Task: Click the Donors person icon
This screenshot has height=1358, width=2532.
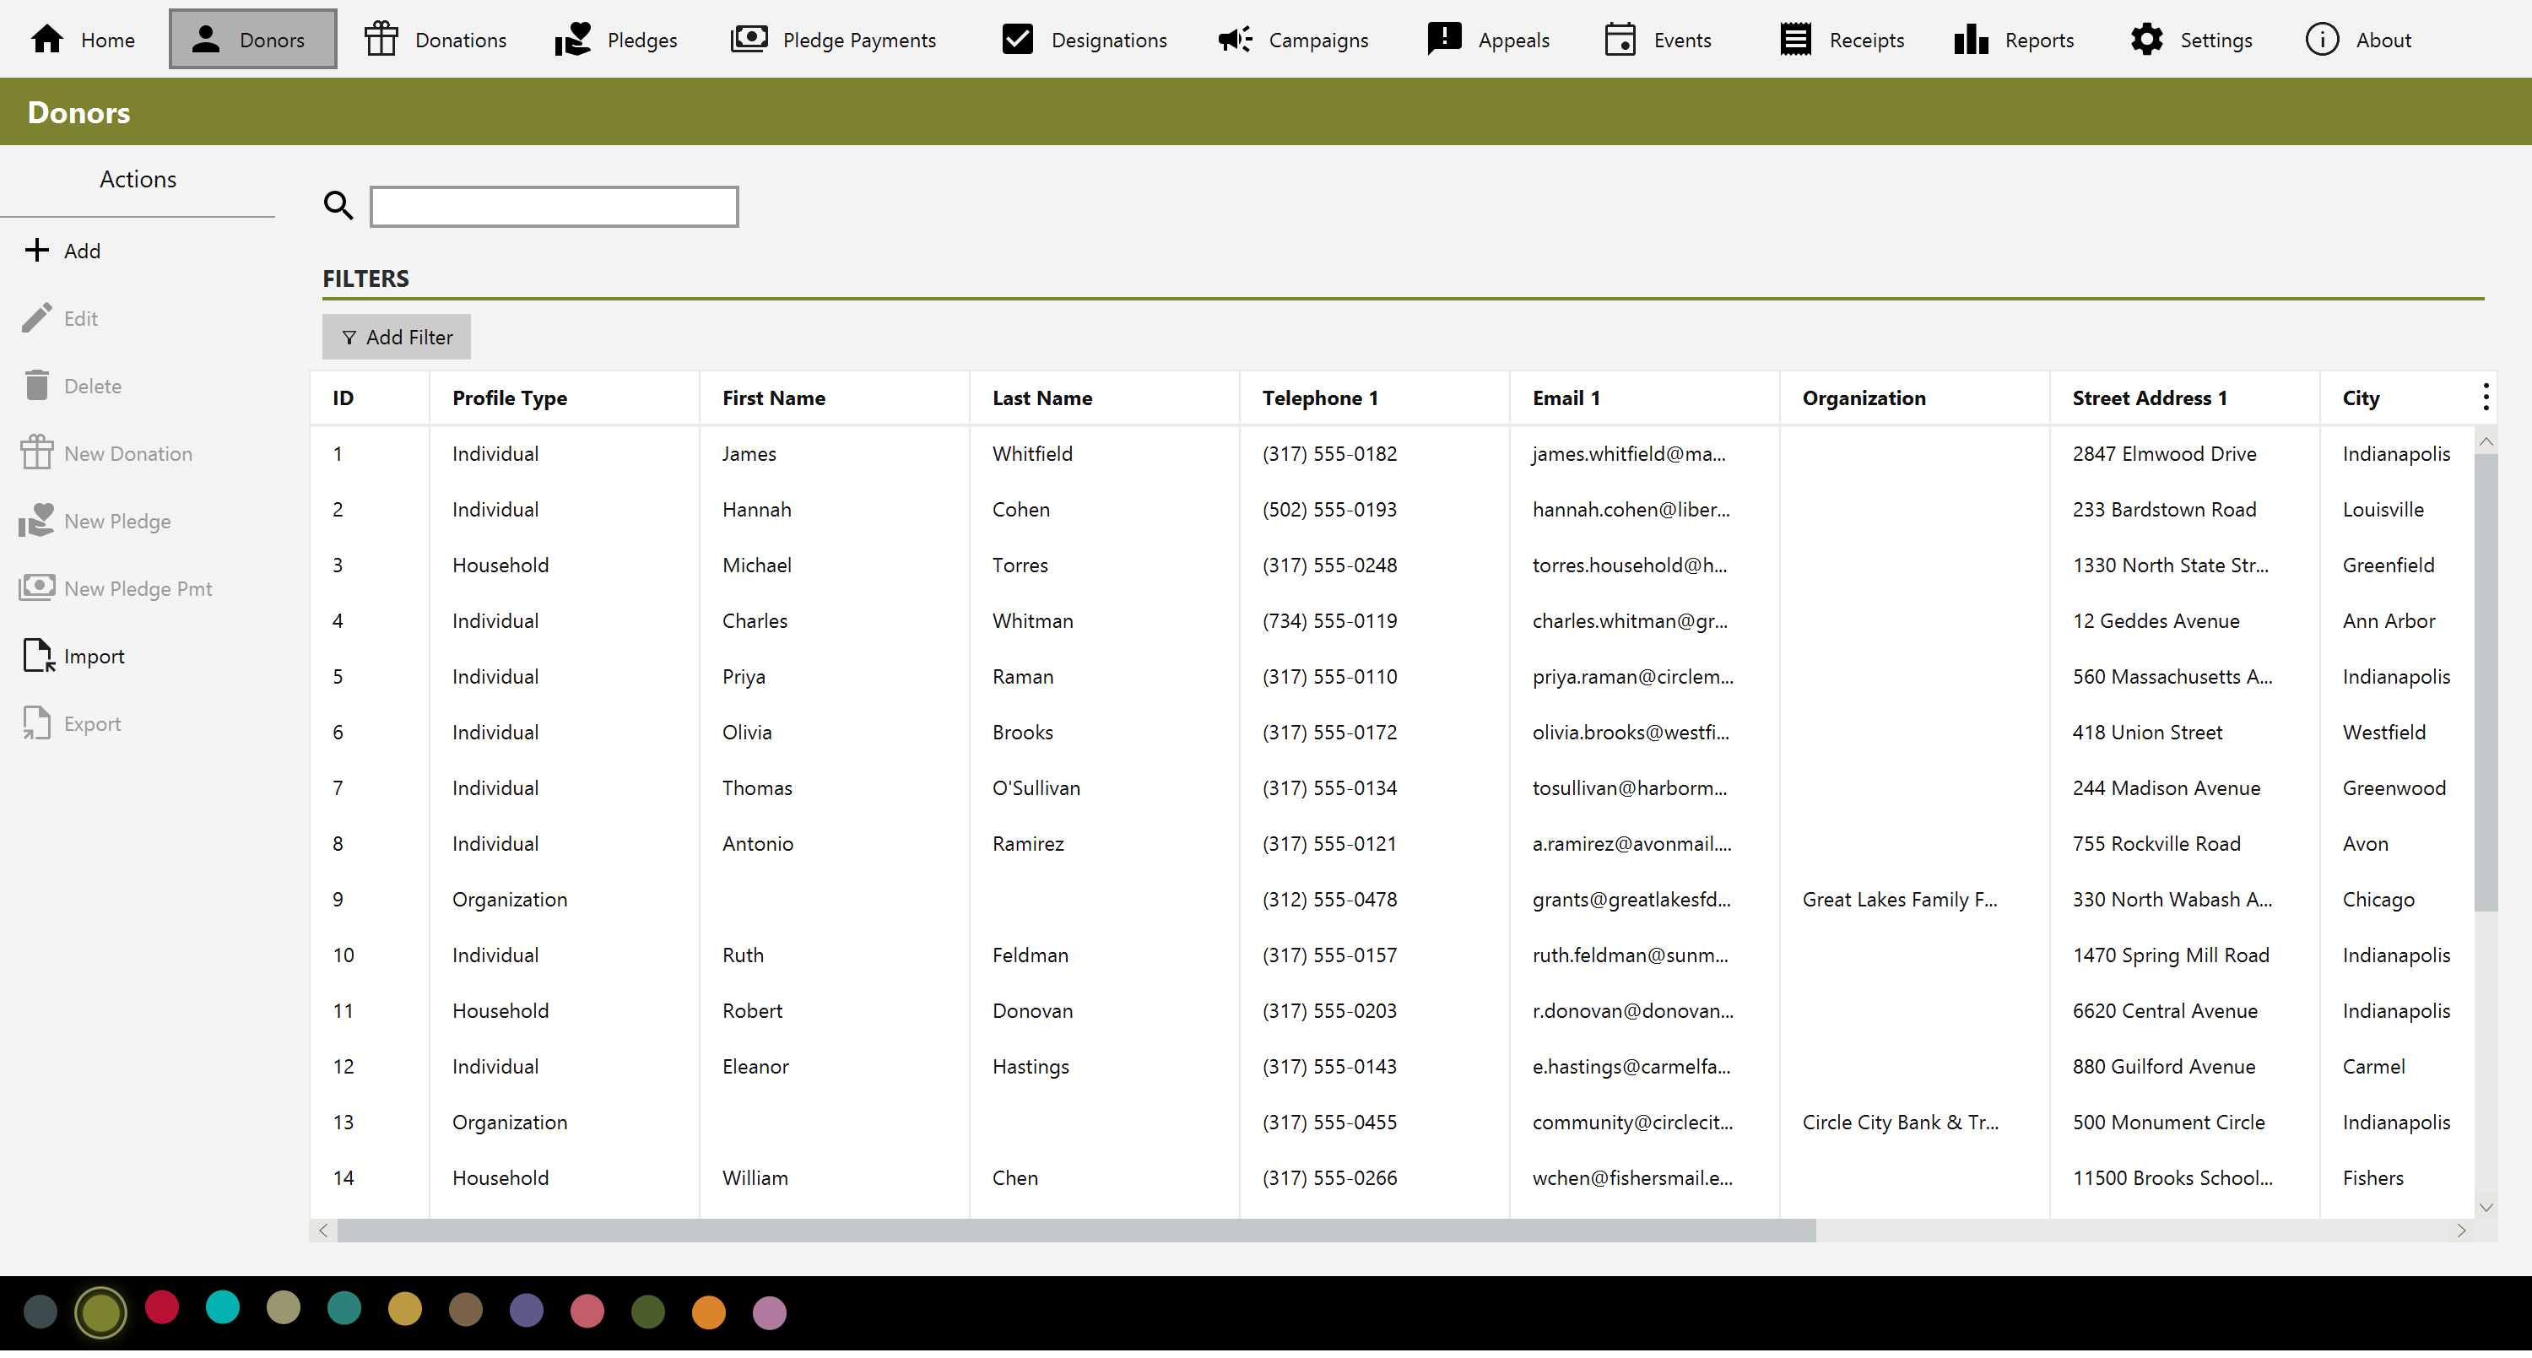Action: [x=205, y=40]
